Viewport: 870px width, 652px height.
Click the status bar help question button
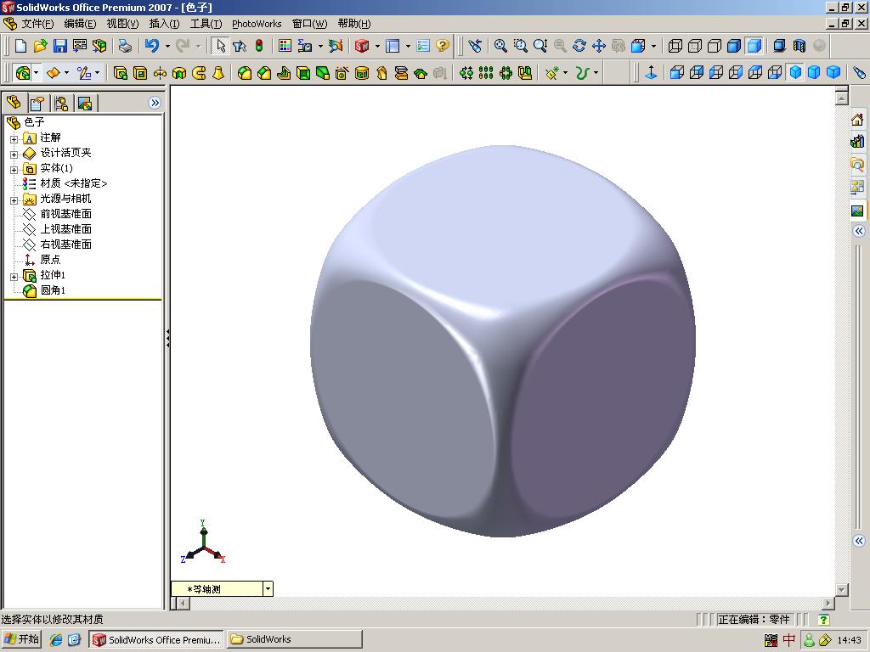[823, 620]
